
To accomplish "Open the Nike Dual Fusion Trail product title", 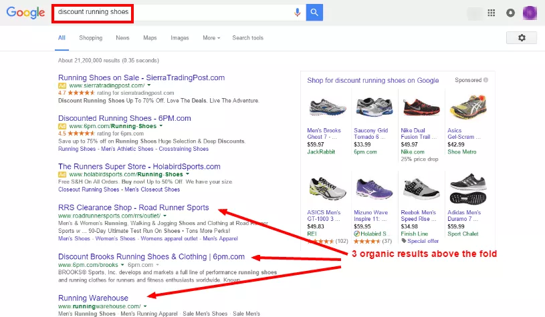I will (419, 133).
